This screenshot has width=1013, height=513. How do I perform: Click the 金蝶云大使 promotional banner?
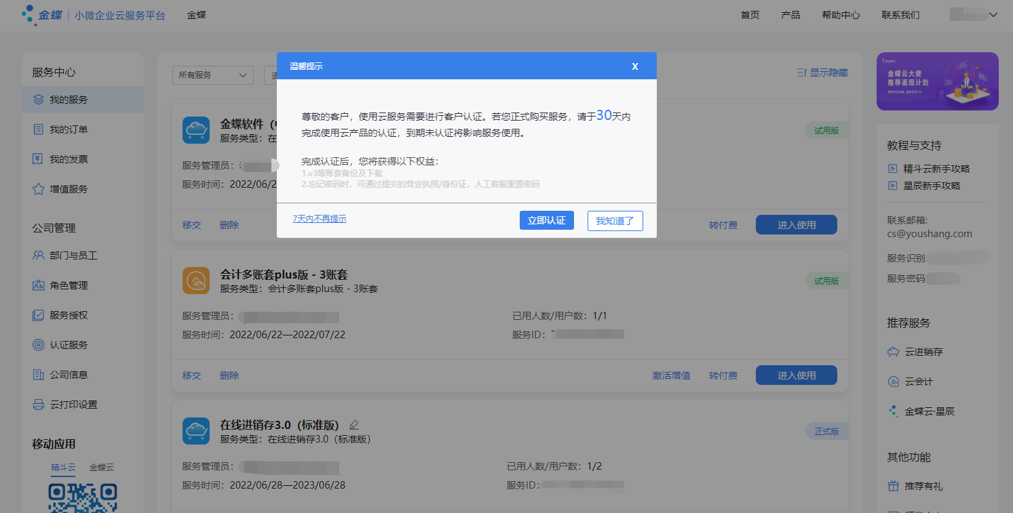(937, 81)
